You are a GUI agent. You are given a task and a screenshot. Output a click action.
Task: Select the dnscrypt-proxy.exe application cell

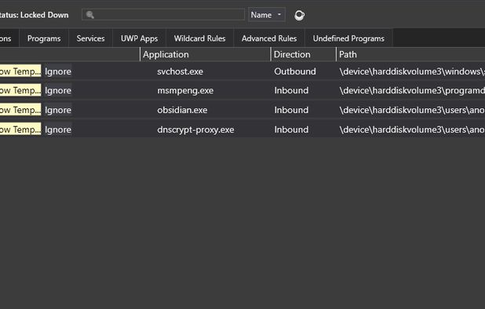[195, 129]
